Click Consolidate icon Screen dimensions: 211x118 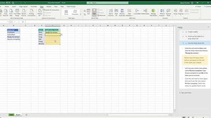click(x=137, y=12)
